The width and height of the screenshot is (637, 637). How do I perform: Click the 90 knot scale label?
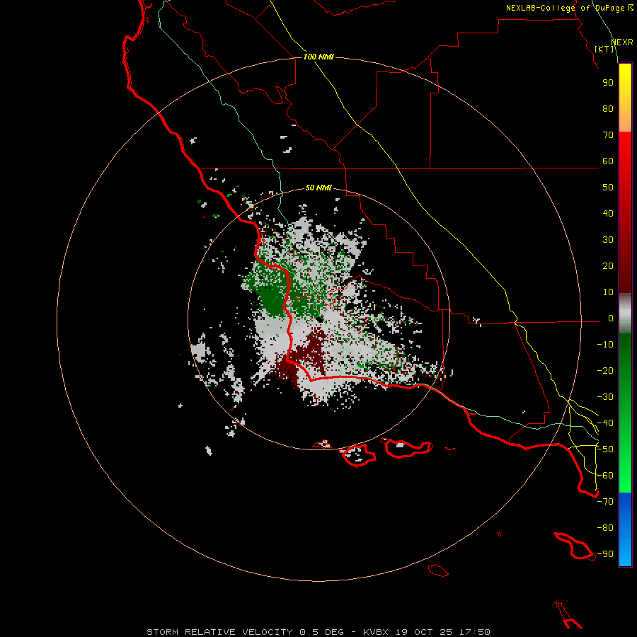click(x=608, y=83)
